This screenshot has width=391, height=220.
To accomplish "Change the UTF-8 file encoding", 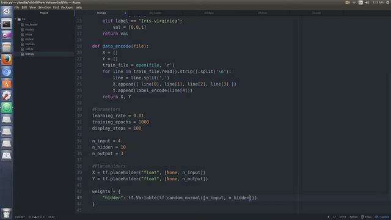I will click(x=343, y=217).
